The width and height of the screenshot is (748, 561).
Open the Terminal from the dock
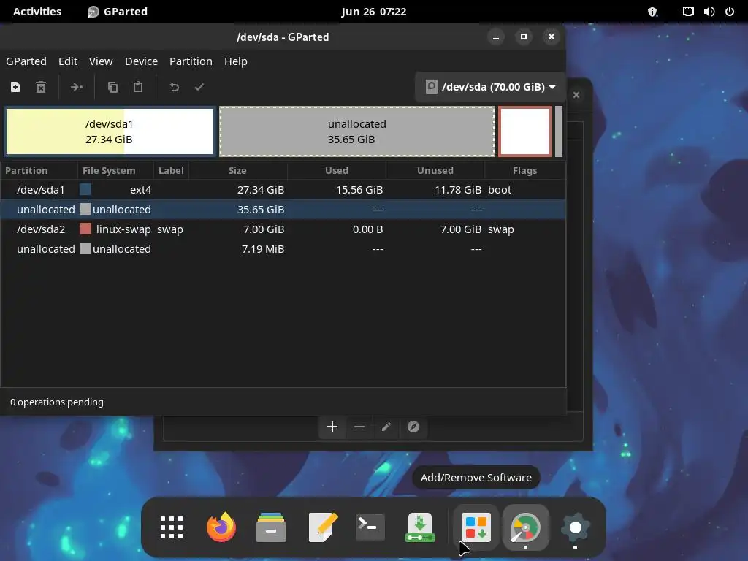(x=370, y=527)
